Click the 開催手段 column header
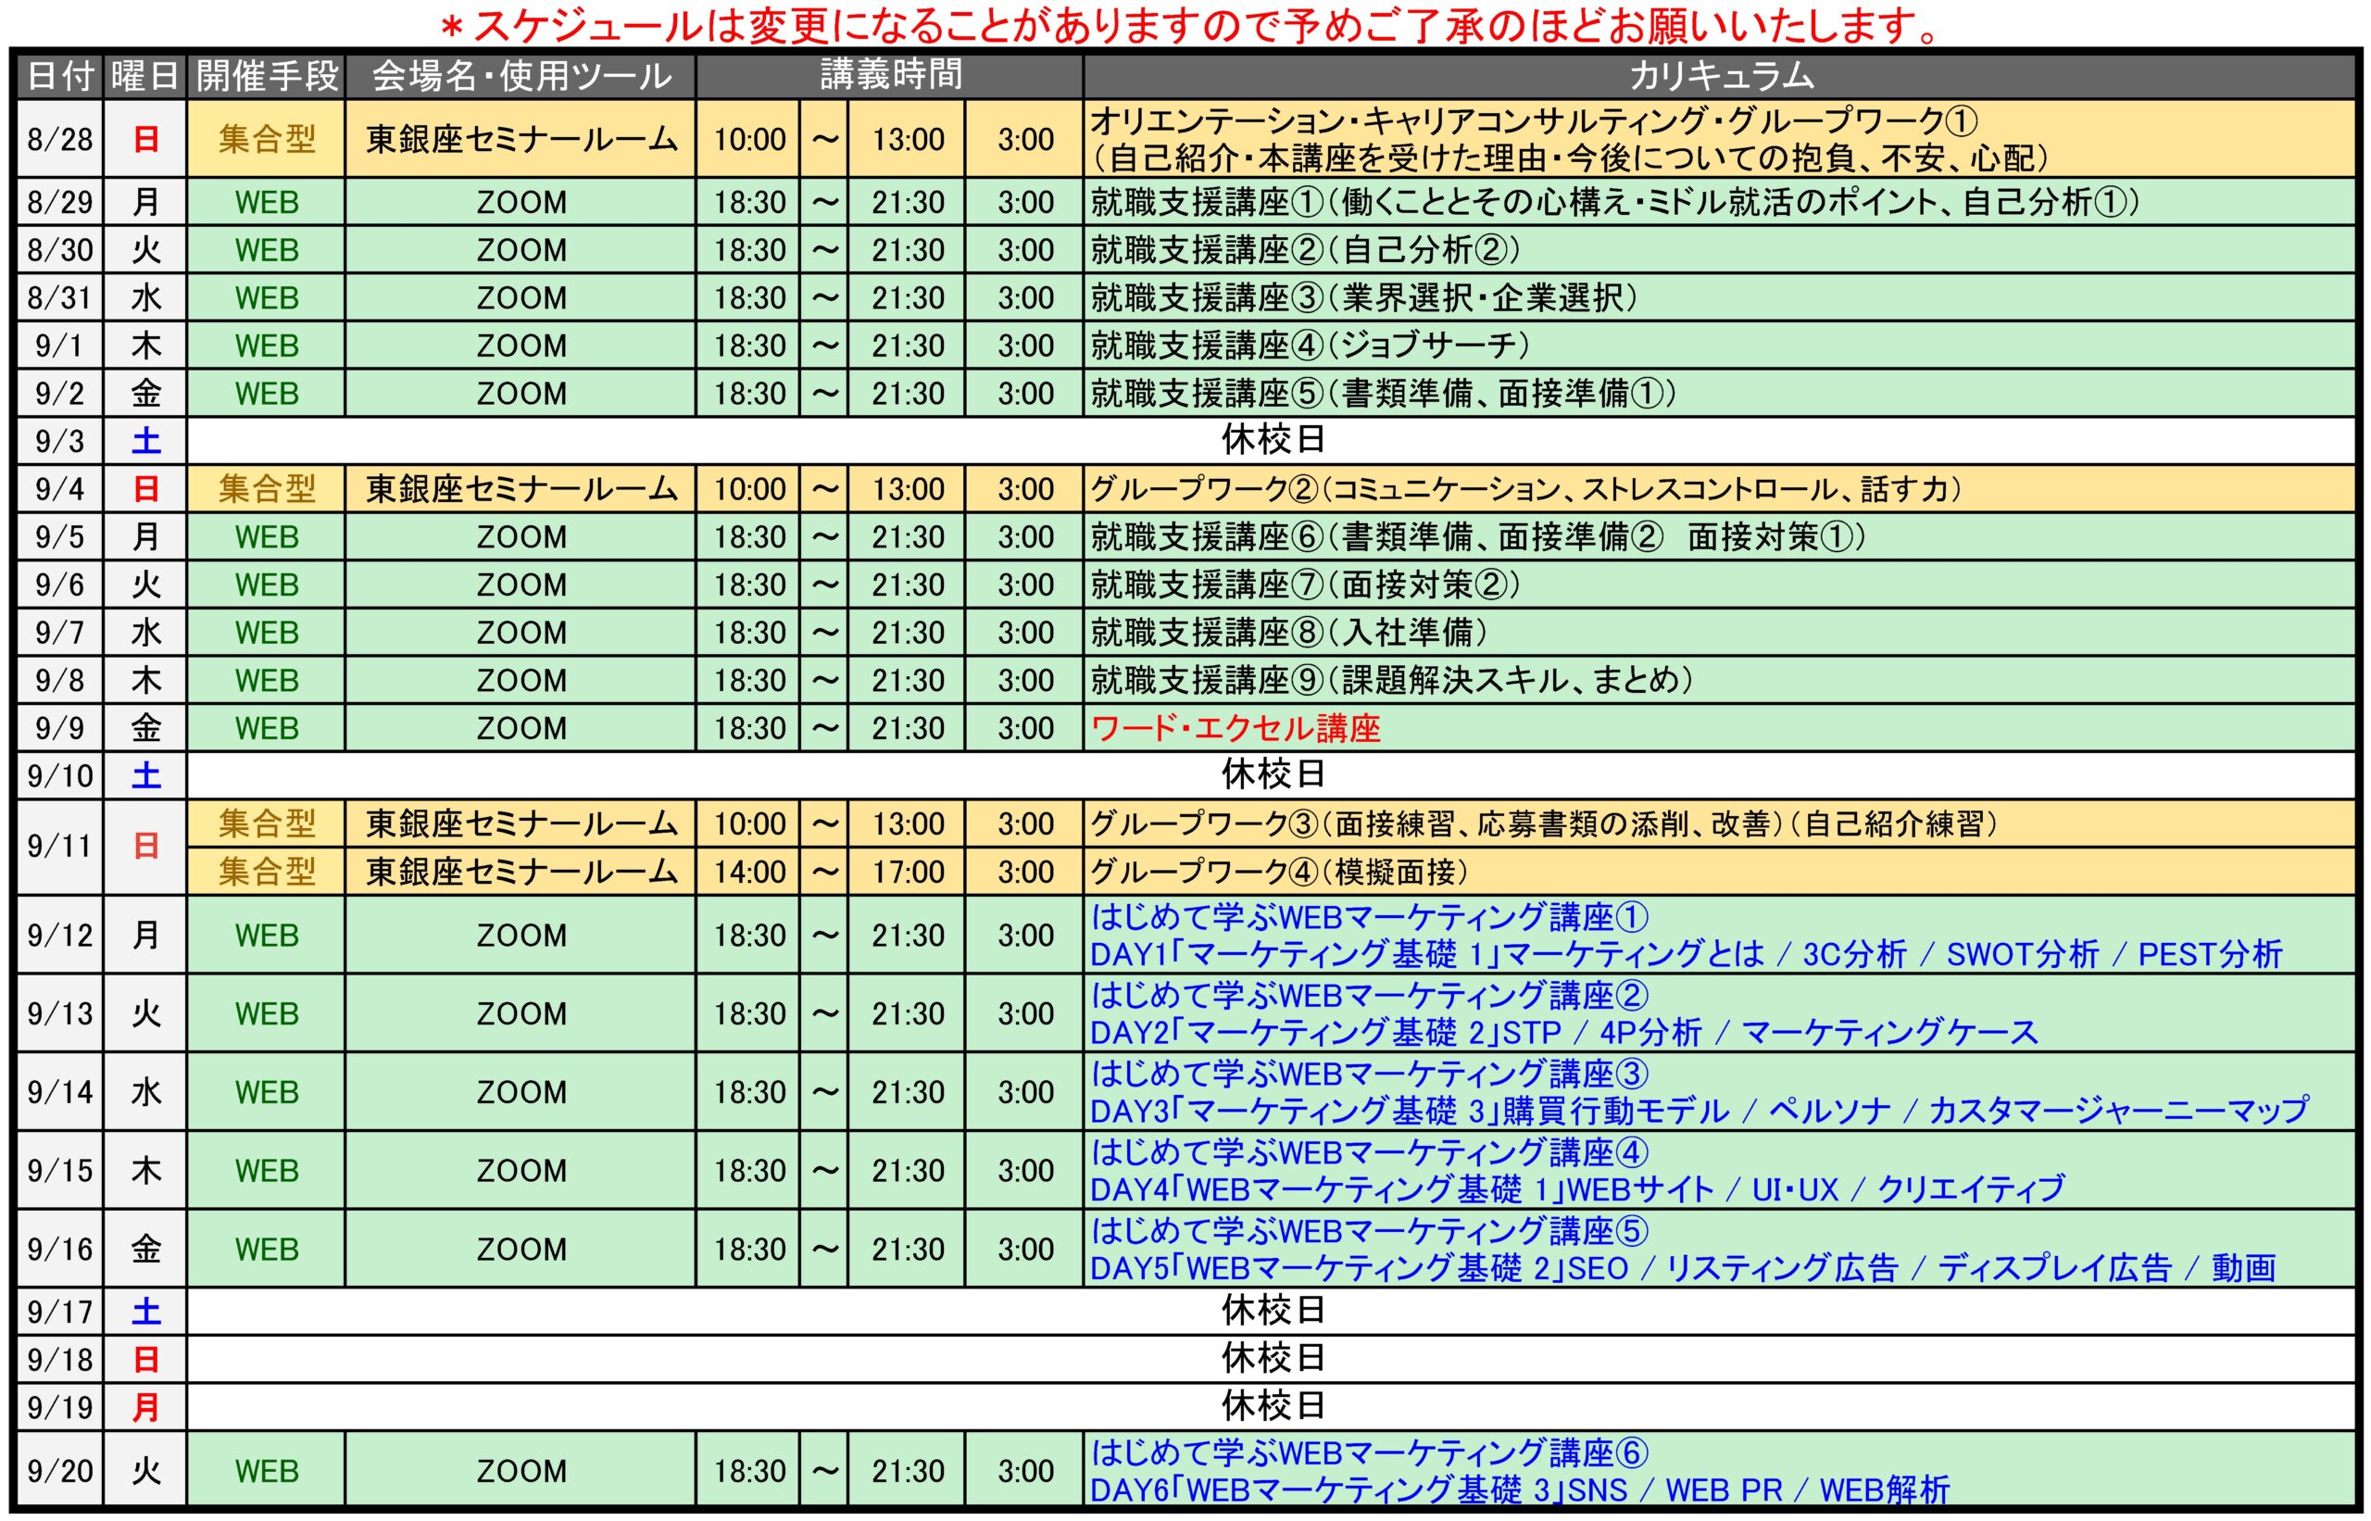 [267, 76]
